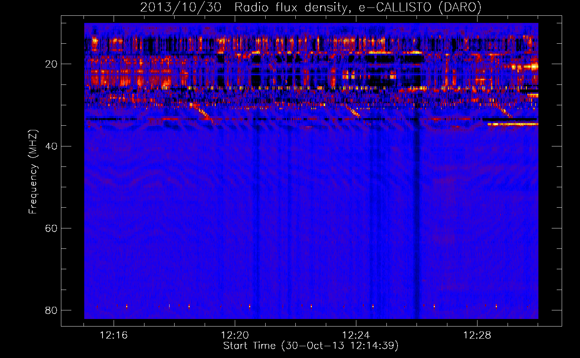This screenshot has width=580, height=358.
Task: Click the 40 MHz frequency tick label
Action: coord(51,146)
